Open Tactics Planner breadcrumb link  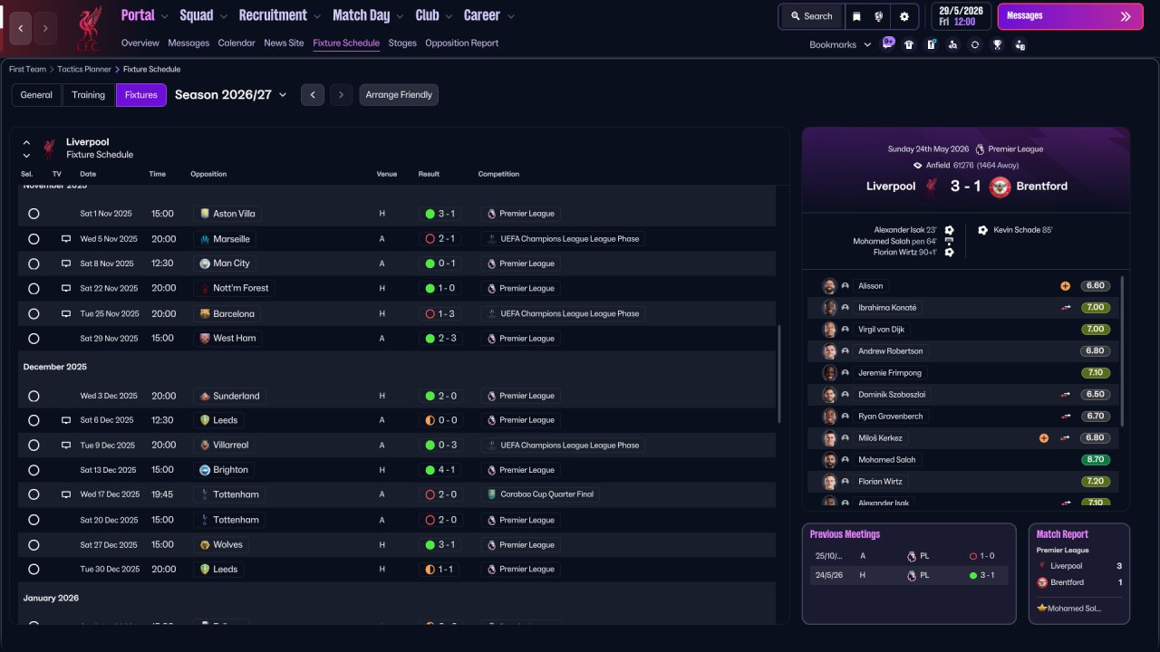pos(84,70)
